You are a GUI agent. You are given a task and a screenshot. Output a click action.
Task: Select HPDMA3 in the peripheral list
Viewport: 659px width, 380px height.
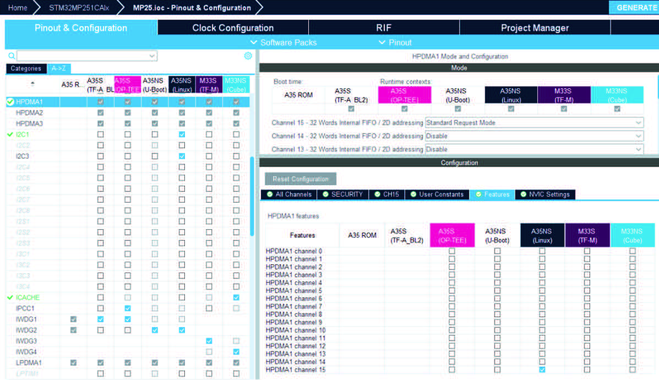[x=29, y=123]
